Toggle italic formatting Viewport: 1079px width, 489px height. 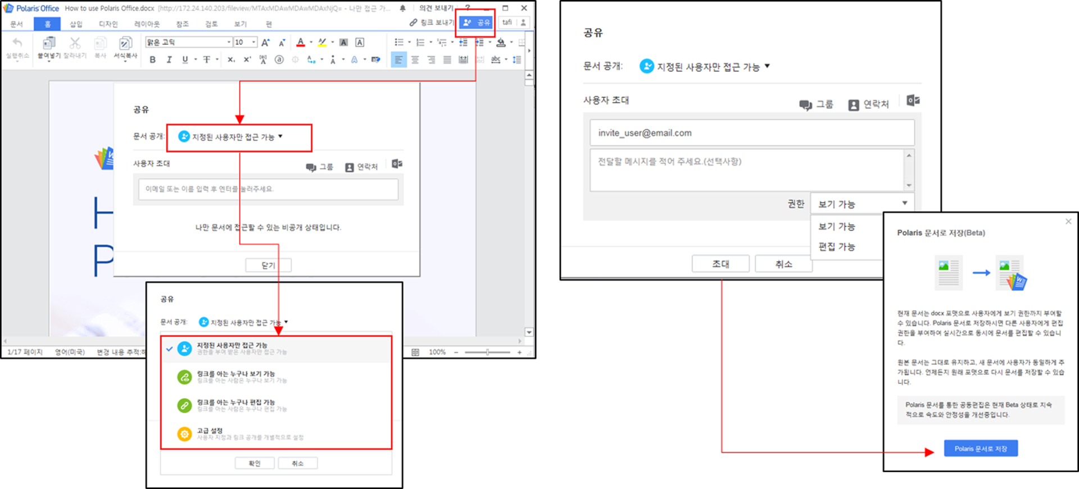(169, 60)
